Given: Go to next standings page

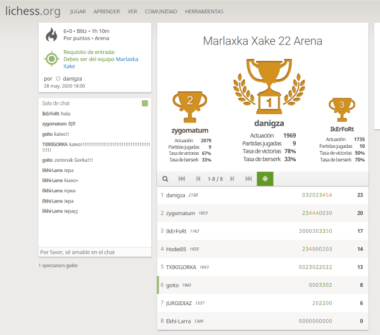Looking at the screenshot, I should (x=232, y=179).
